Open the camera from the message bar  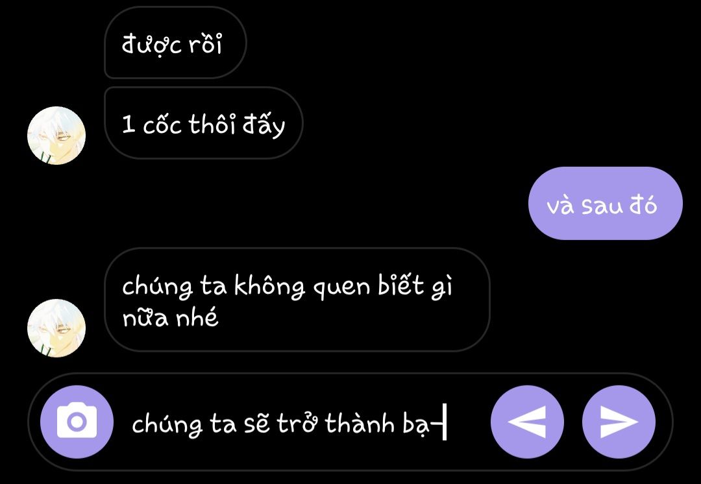[x=77, y=422]
